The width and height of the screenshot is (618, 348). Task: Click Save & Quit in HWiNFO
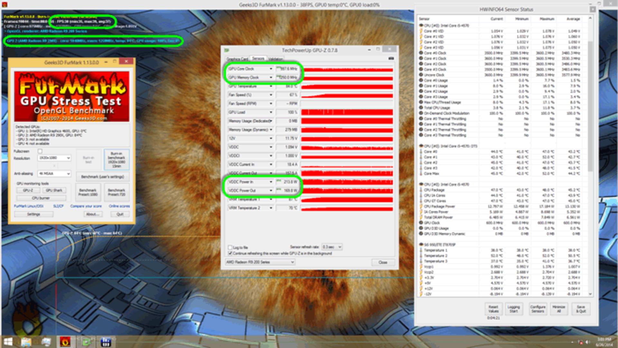click(581, 309)
